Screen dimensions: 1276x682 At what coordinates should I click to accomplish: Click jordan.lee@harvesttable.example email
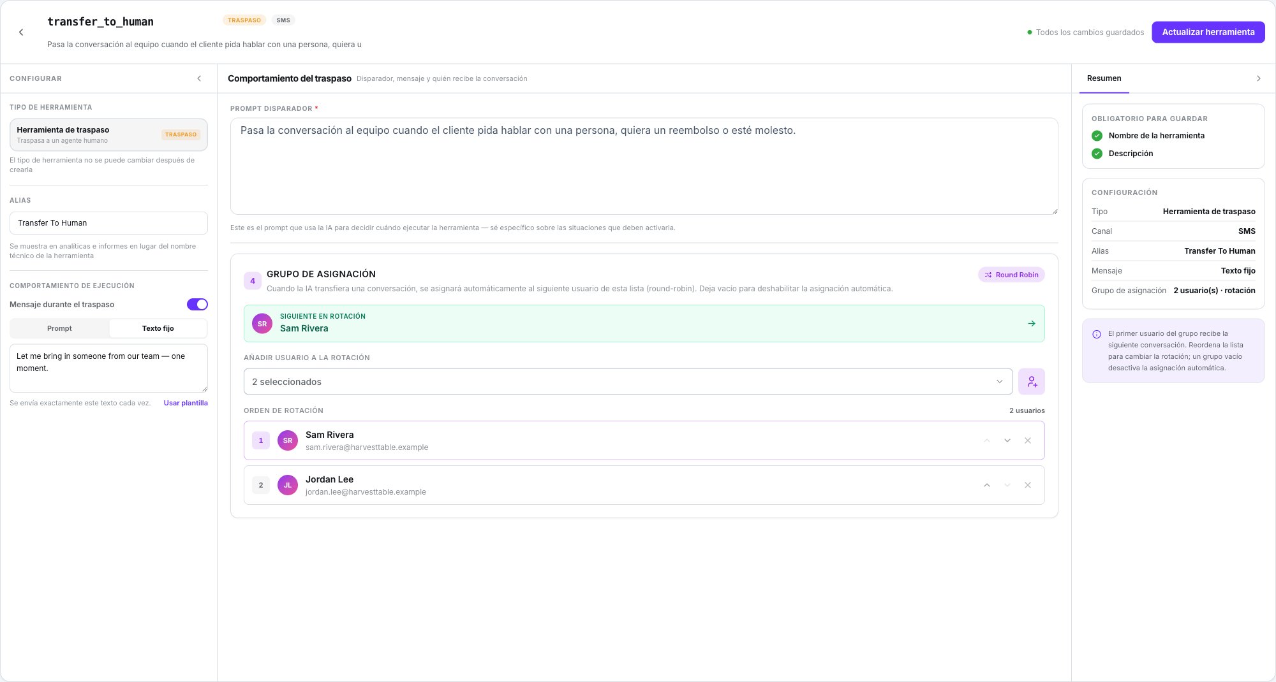tap(366, 492)
